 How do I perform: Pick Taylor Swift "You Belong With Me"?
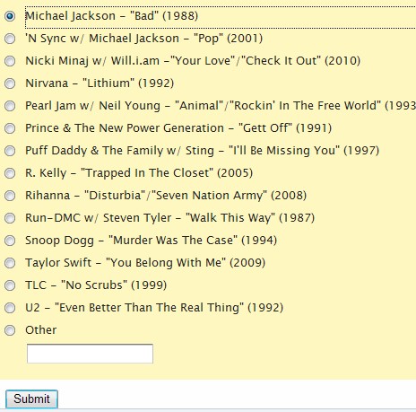[10, 263]
